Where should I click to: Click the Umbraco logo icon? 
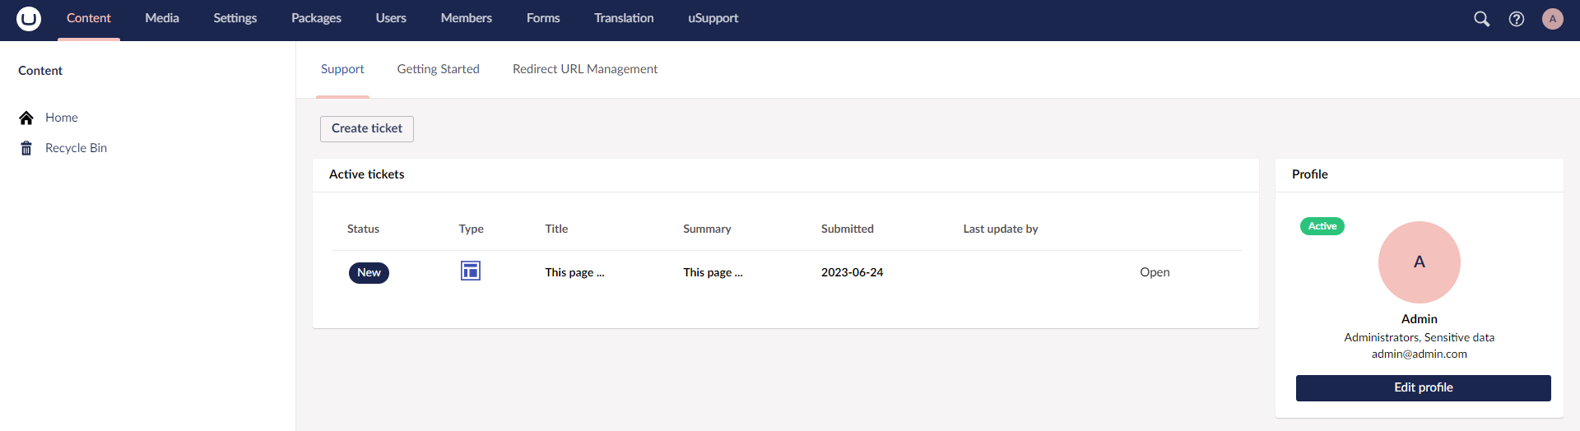[x=29, y=18]
